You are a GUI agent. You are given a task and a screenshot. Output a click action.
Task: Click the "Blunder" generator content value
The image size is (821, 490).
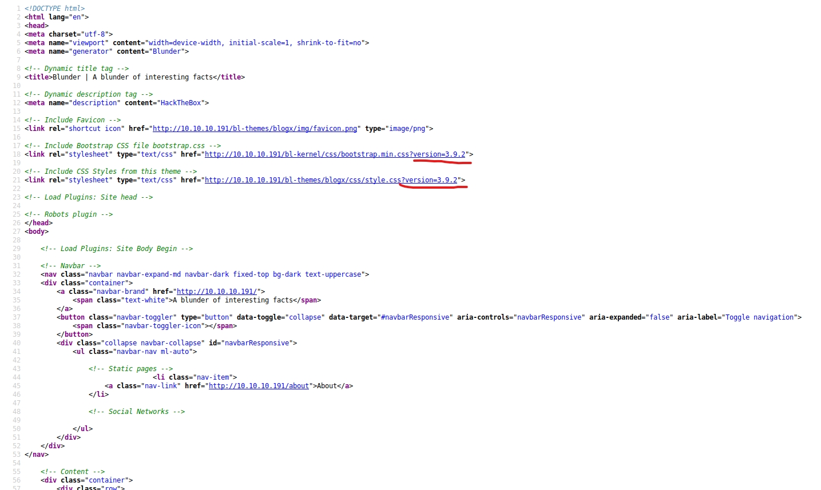tap(166, 51)
